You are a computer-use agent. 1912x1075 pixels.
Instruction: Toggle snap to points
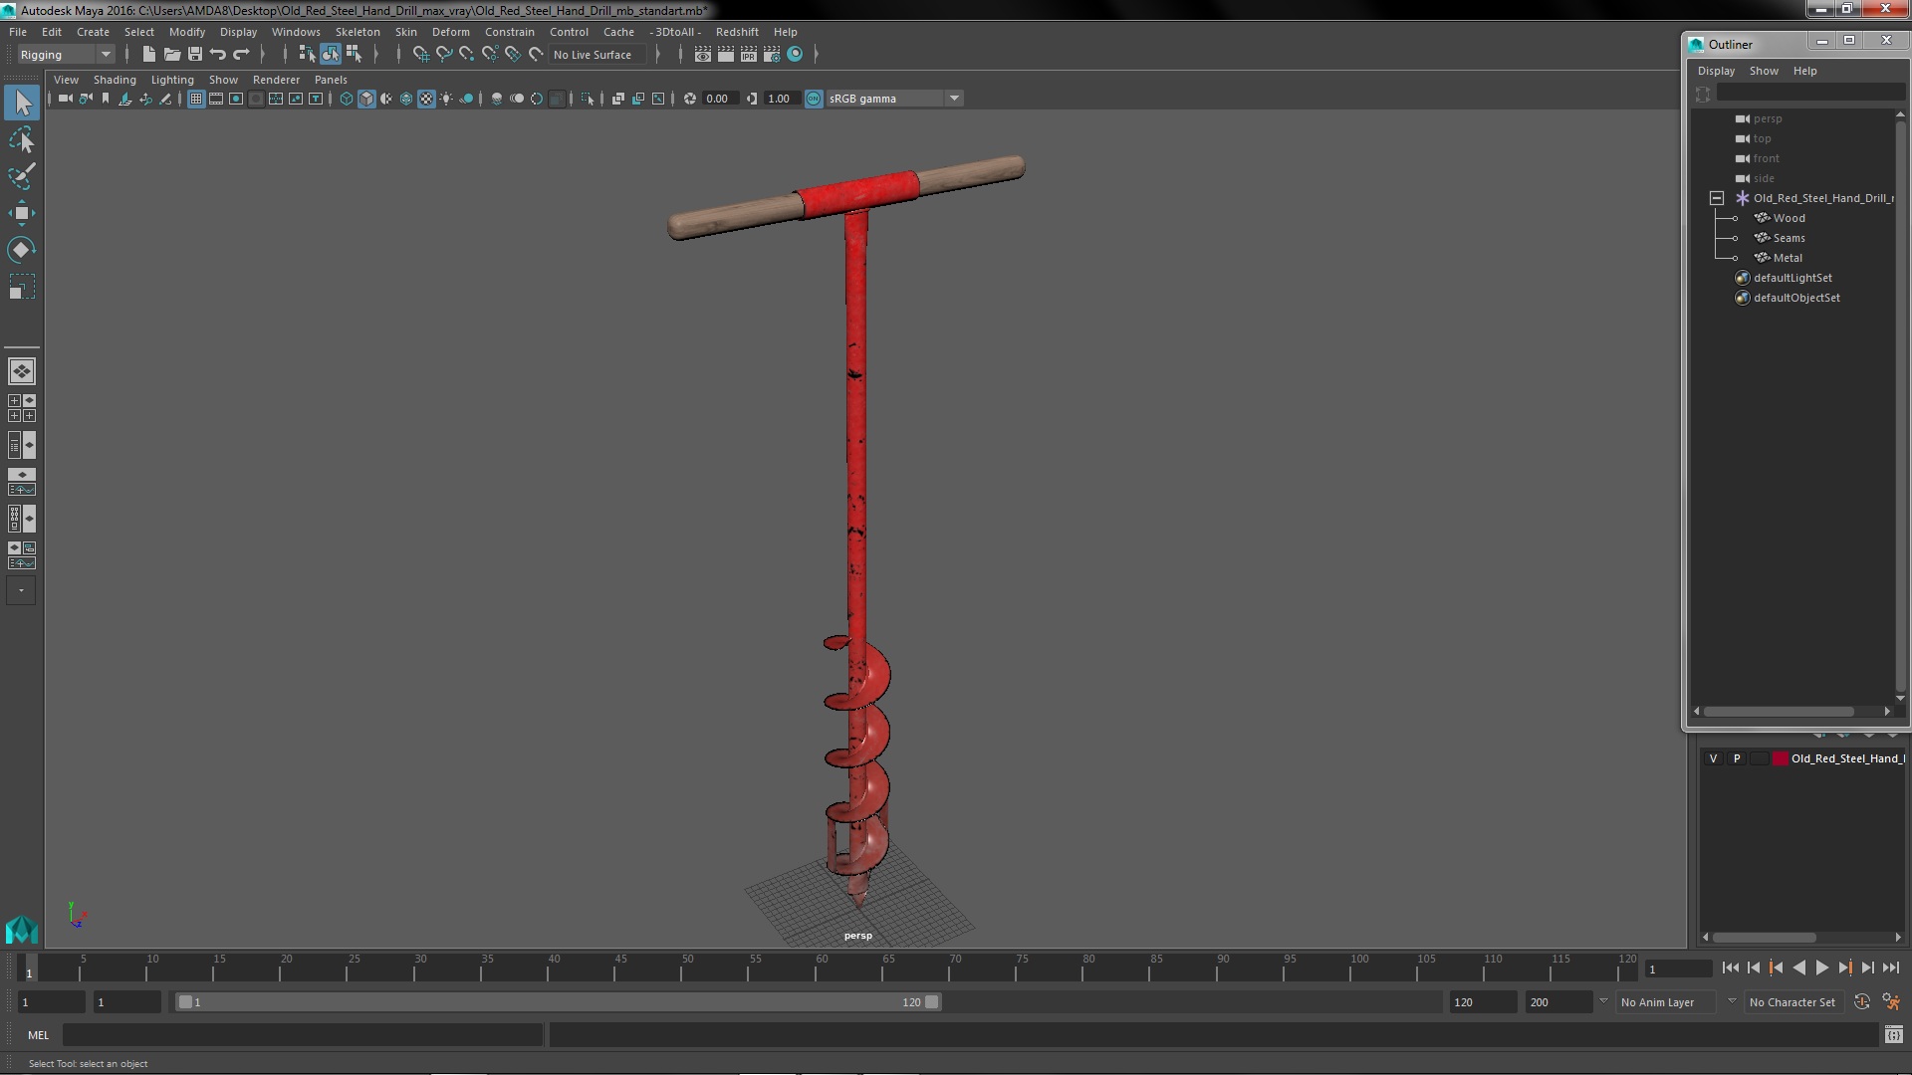466,54
